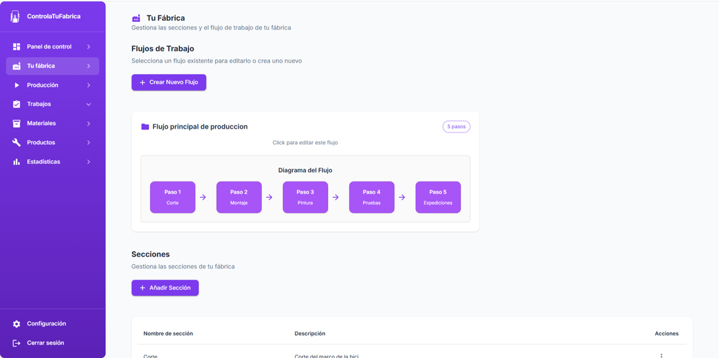Viewport: 719px width, 358px height.
Task: Select the Paso 3 Pintura step box
Action: point(305,197)
